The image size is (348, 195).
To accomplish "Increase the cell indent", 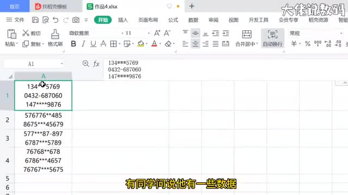I will (226, 33).
